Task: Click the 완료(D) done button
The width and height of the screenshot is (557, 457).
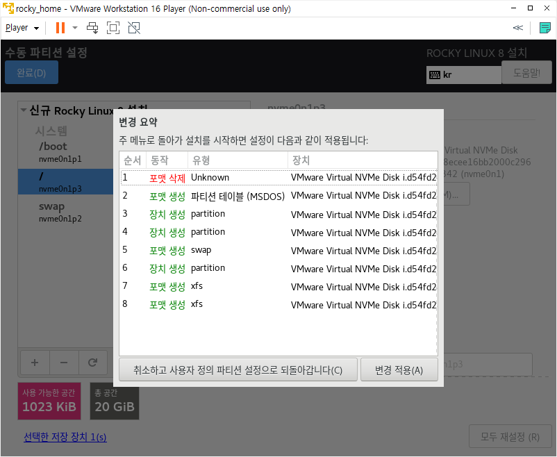Action: pyautogui.click(x=32, y=72)
